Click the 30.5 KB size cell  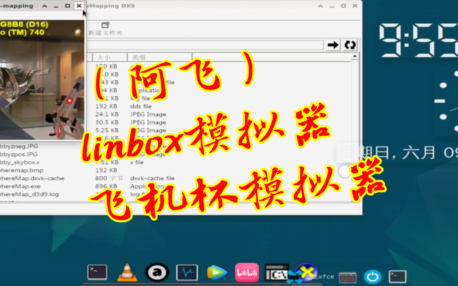[x=107, y=122]
